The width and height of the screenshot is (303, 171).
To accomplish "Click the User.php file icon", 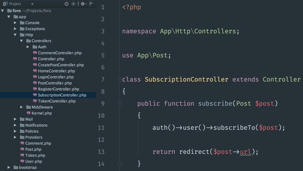I will click(x=22, y=161).
